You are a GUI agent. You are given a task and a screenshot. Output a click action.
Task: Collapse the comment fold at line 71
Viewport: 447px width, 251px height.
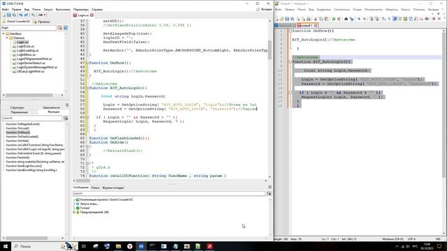87,163
